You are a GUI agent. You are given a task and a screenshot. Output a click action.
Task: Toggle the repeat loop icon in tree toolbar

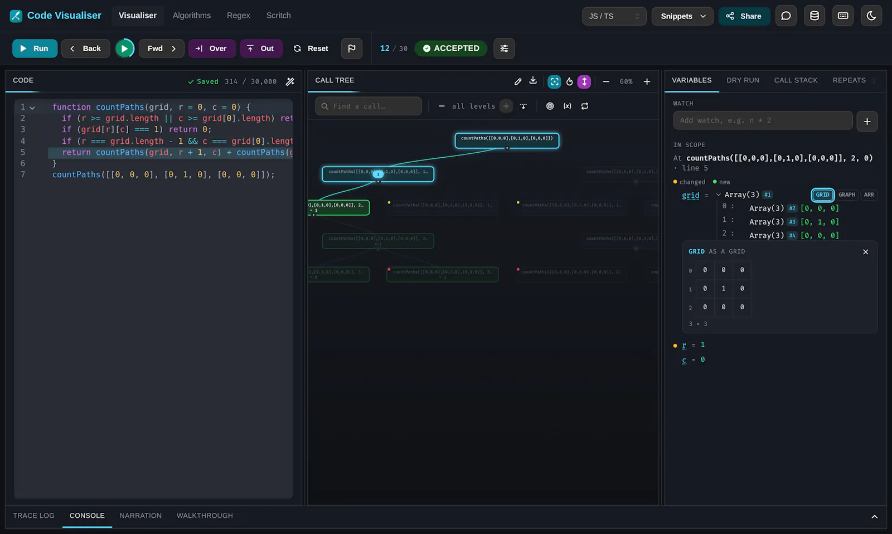[585, 106]
